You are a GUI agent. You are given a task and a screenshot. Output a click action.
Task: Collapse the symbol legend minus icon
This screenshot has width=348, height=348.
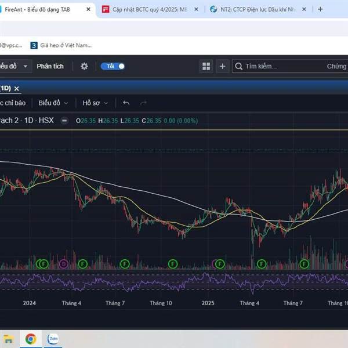click(64, 121)
